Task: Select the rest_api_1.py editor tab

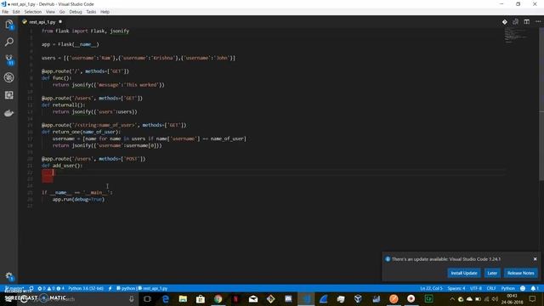Action: (42, 22)
